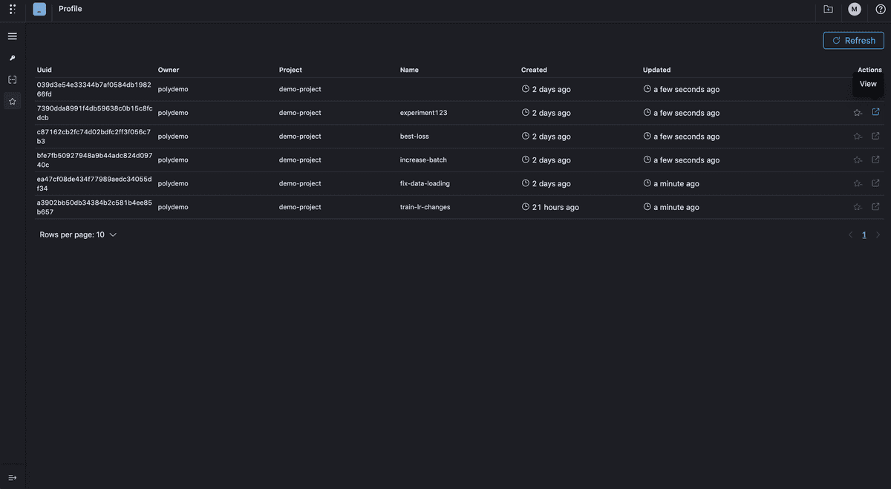The image size is (891, 489).
Task: Click uuid starting with 039d3e54
Action: coord(94,89)
